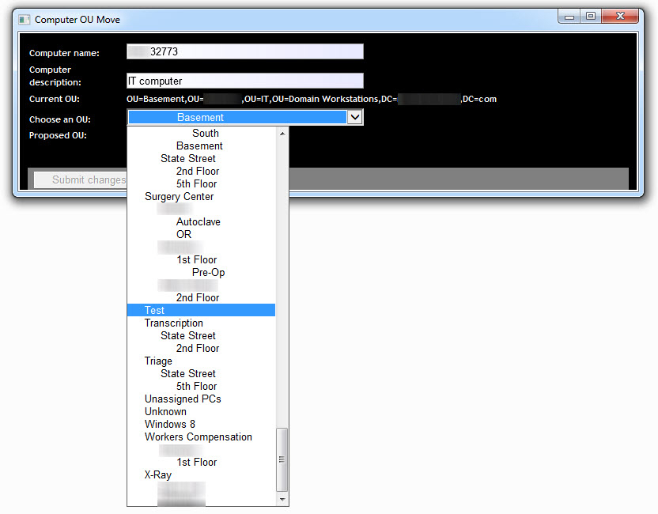Open the 'Choose an OU' dropdown arrow
Screen dimensions: 658x514
pyautogui.click(x=354, y=116)
